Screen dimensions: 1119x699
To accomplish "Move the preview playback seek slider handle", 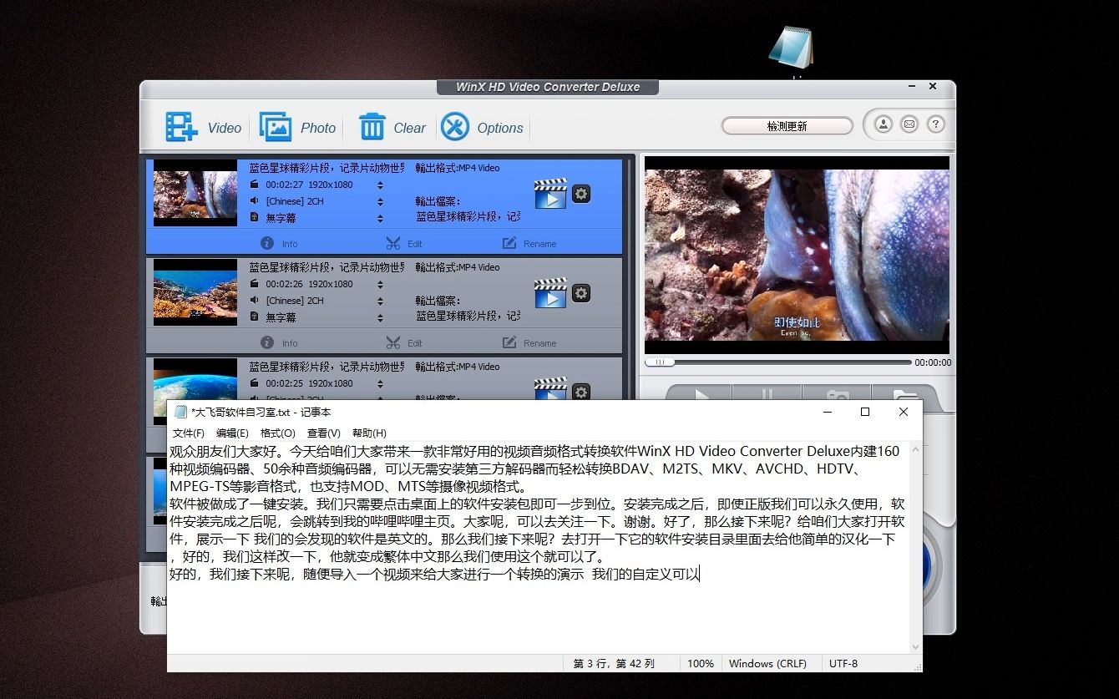I will (x=661, y=362).
